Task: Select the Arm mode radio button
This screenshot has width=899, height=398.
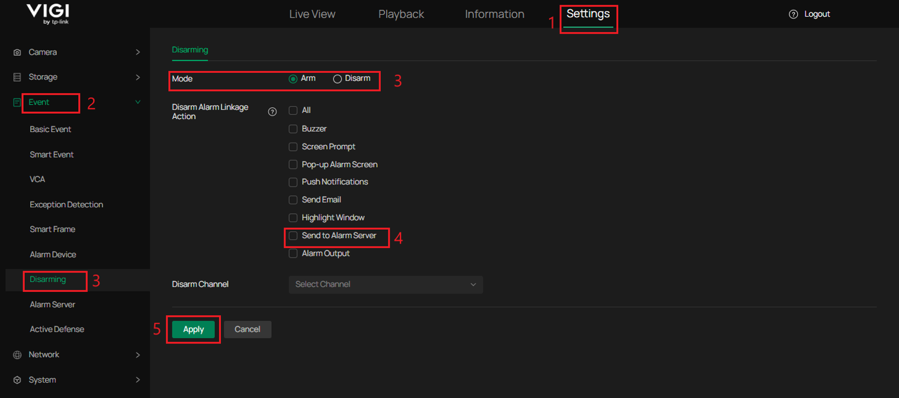Action: [293, 79]
